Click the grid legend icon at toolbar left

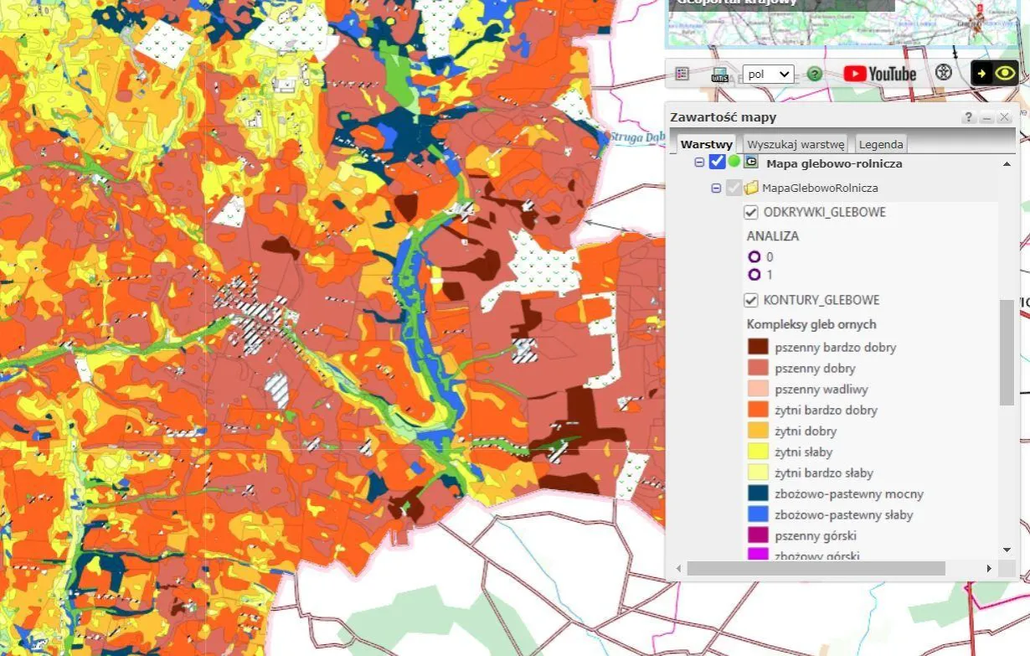(681, 74)
